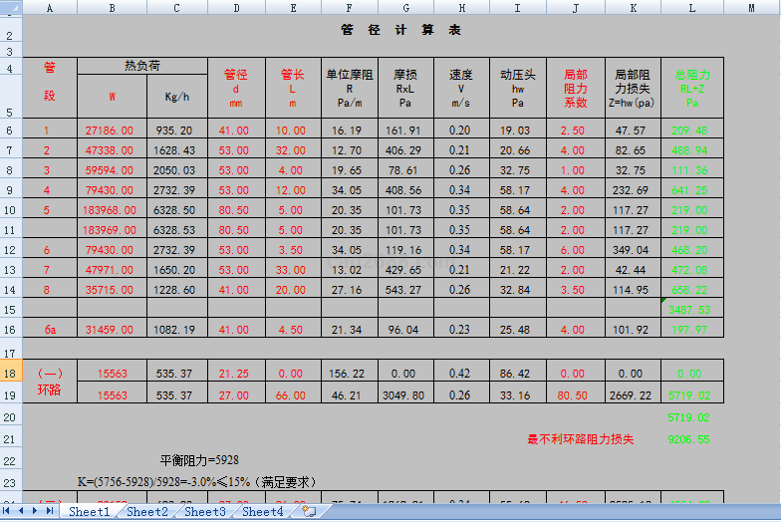Select the cell showing 3049.80
This screenshot has height=522, width=781.
(x=404, y=395)
